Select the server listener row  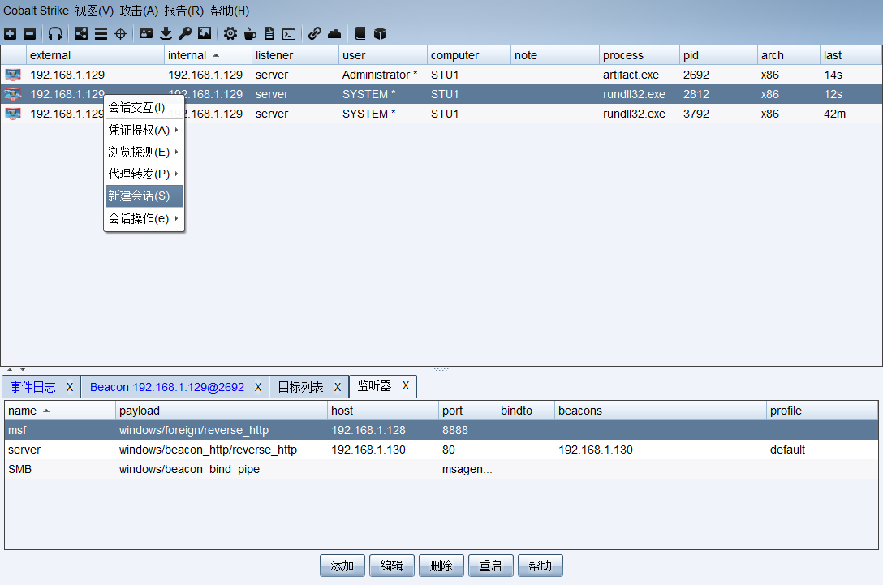pos(441,450)
